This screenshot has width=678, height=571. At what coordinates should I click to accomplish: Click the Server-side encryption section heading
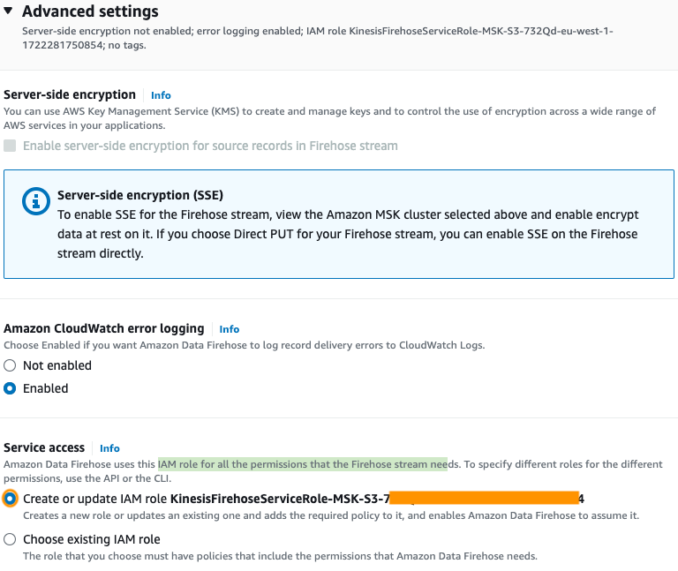[x=70, y=94]
